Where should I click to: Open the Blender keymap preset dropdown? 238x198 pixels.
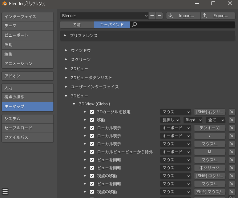[104, 16]
